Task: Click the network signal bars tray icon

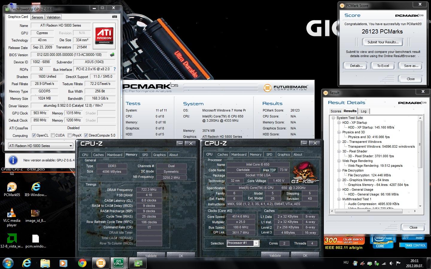Action: pyautogui.click(x=384, y=263)
